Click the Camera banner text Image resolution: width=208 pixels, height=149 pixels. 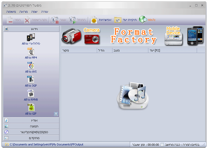92,30
